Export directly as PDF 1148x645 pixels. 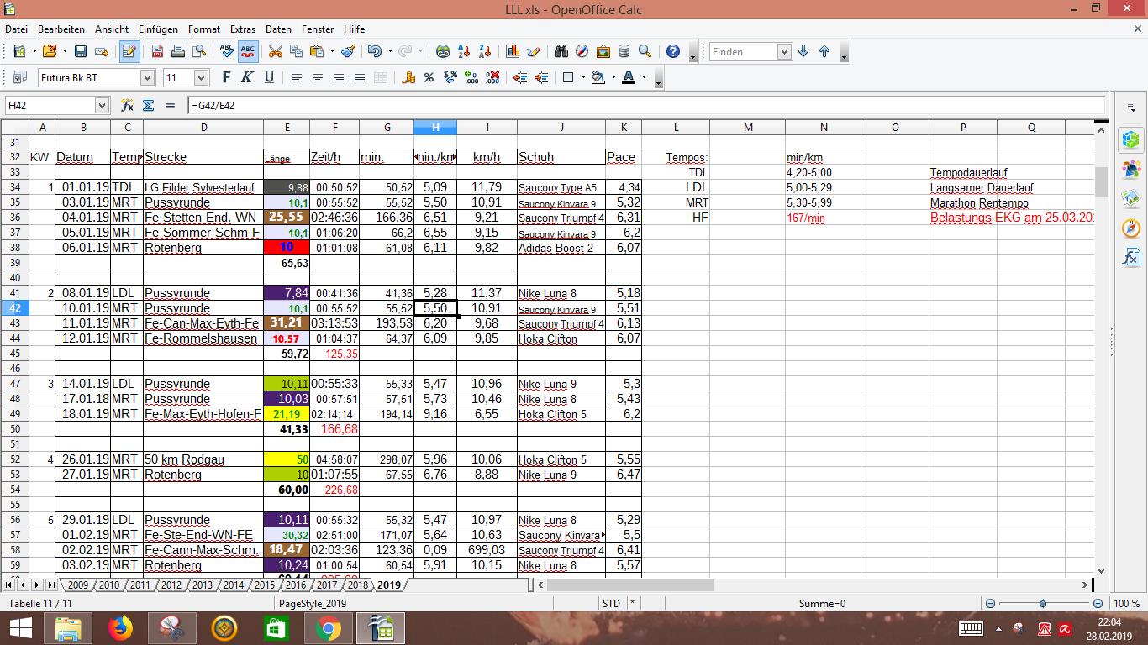tap(157, 52)
